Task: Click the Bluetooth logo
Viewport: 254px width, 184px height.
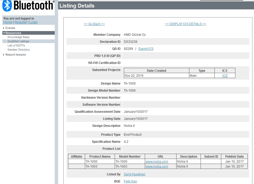Action: click(x=29, y=6)
